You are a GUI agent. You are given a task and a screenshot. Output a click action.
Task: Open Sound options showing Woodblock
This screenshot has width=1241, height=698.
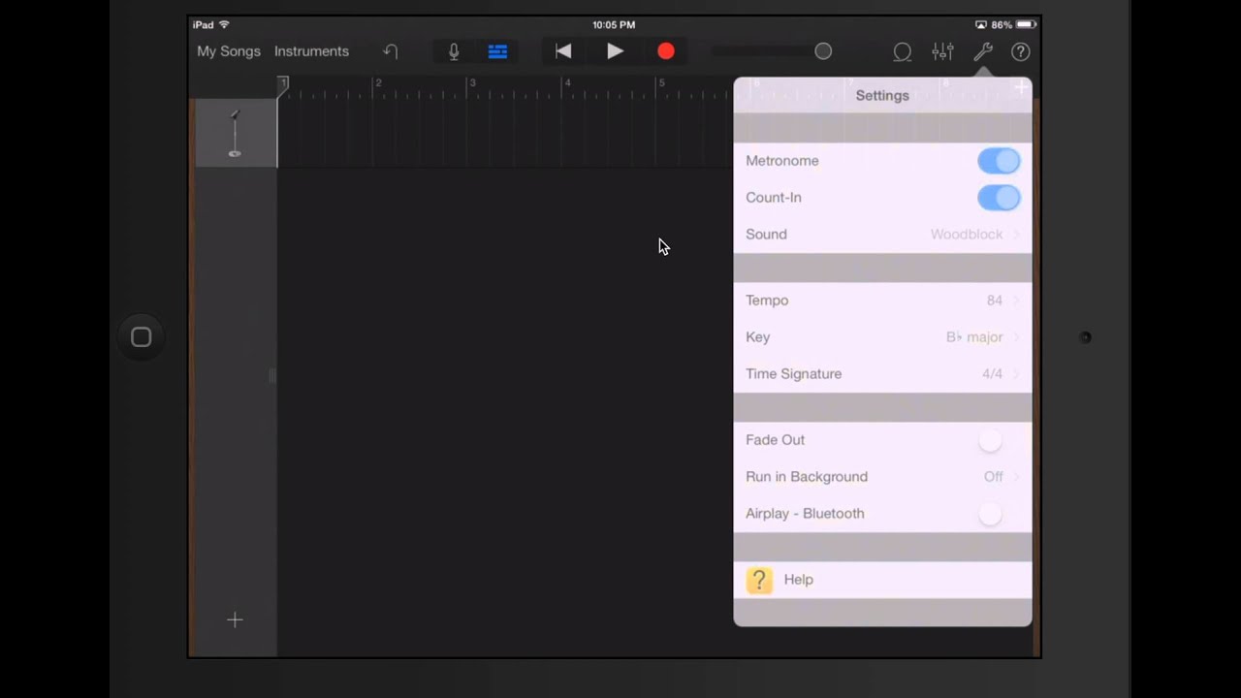click(882, 235)
